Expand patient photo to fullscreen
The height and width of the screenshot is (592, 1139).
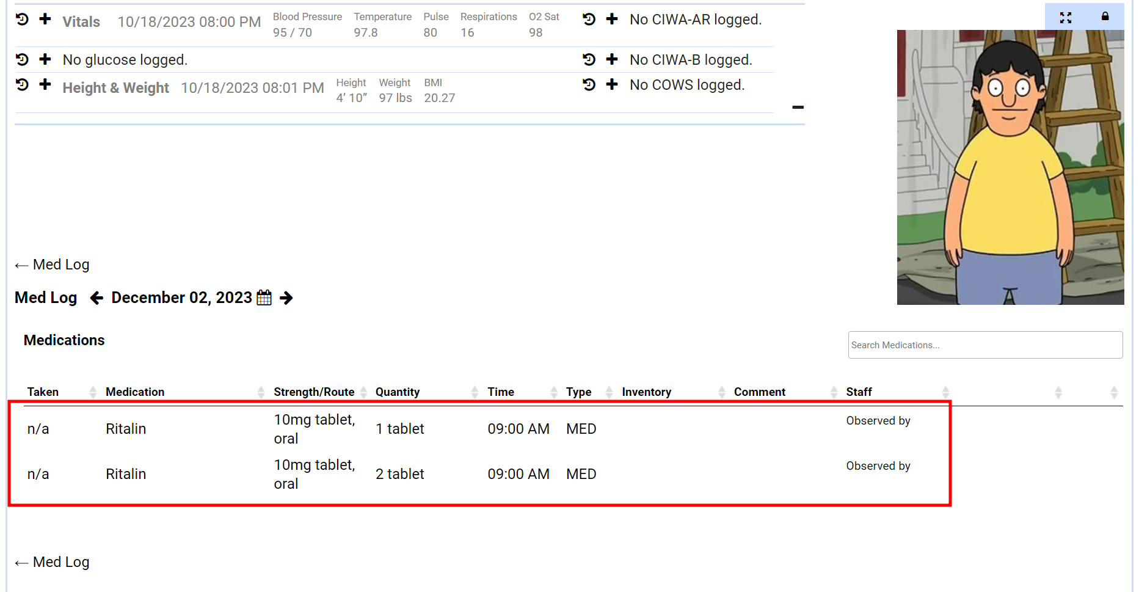tap(1066, 17)
